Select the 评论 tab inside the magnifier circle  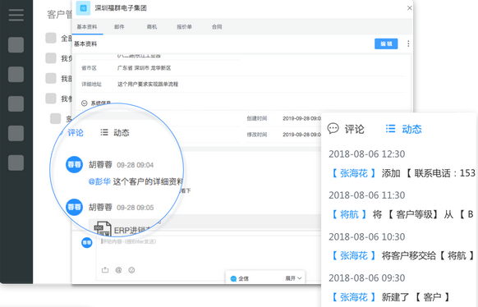click(x=75, y=132)
